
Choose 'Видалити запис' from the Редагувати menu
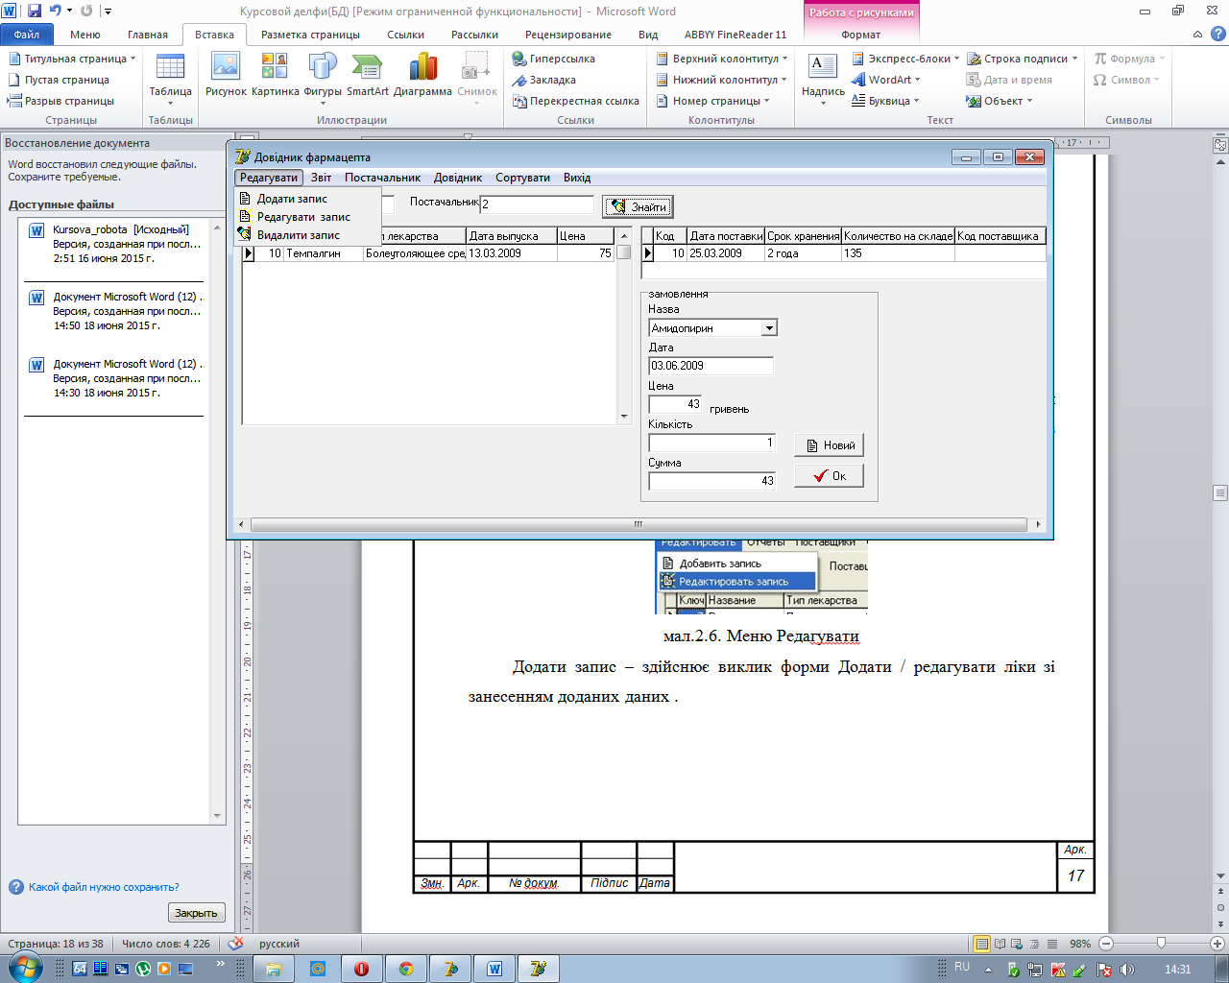[308, 235]
